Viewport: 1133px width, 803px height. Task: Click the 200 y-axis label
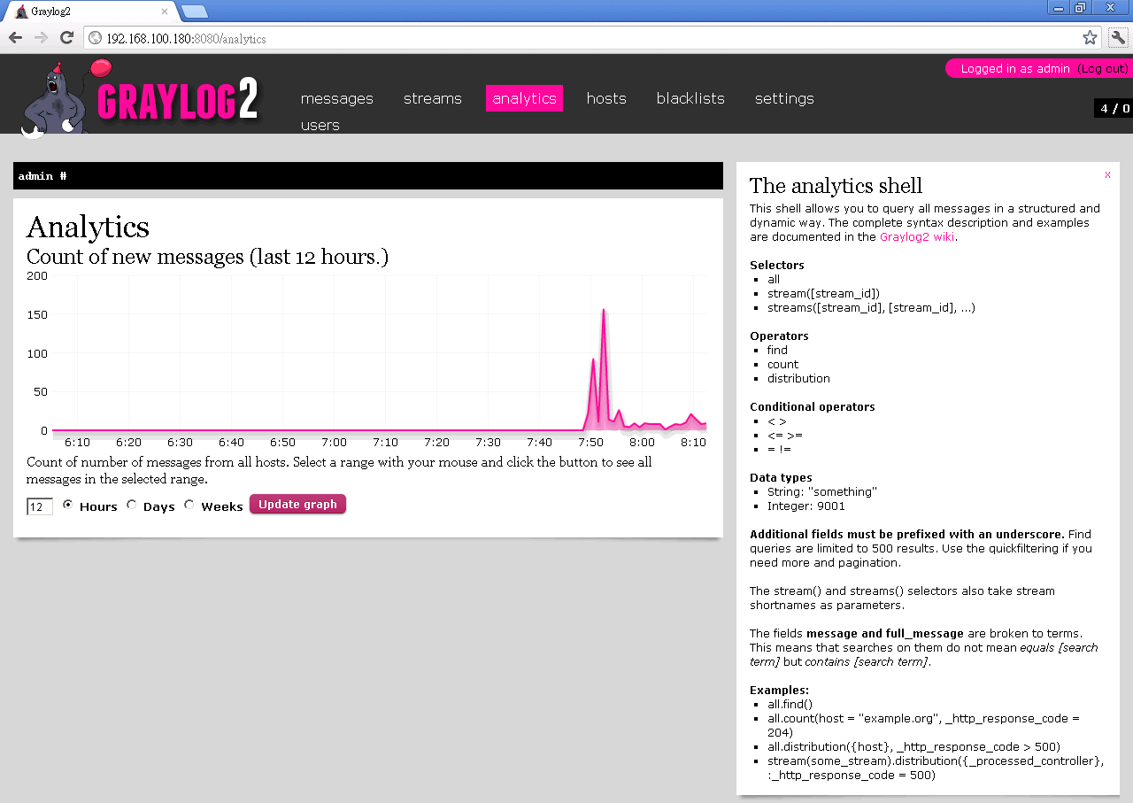[37, 275]
